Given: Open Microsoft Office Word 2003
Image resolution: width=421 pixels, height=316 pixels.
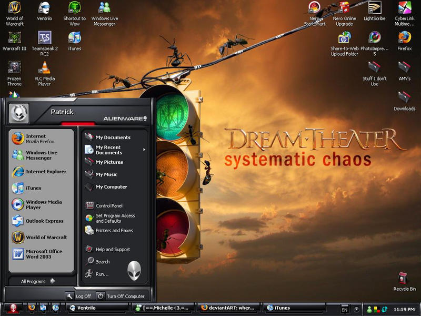Looking at the screenshot, I should (x=41, y=254).
